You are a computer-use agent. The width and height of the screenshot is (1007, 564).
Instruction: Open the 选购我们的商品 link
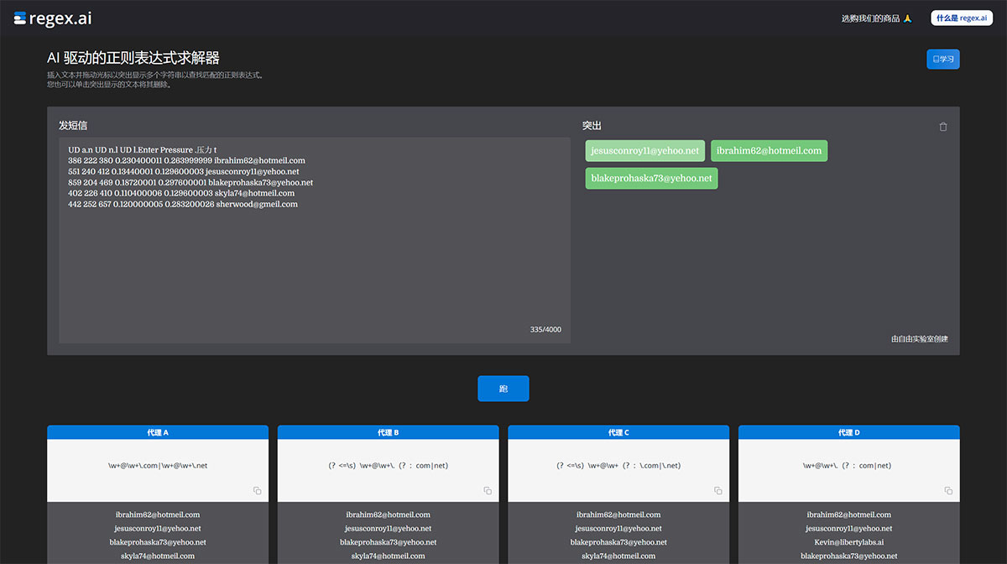pyautogui.click(x=876, y=18)
